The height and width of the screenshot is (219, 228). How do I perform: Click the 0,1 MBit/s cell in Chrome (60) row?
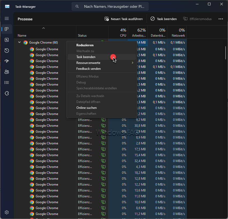click(177, 43)
